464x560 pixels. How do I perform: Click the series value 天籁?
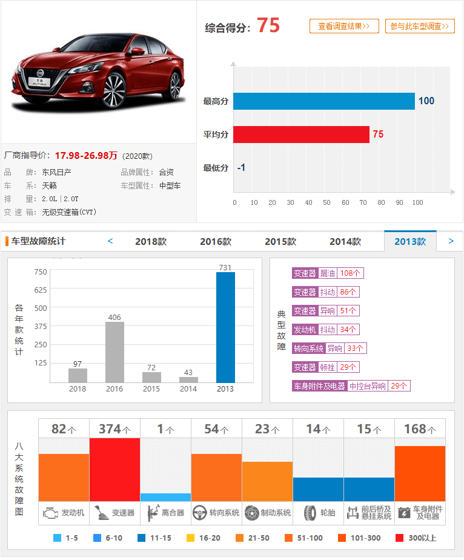[49, 185]
